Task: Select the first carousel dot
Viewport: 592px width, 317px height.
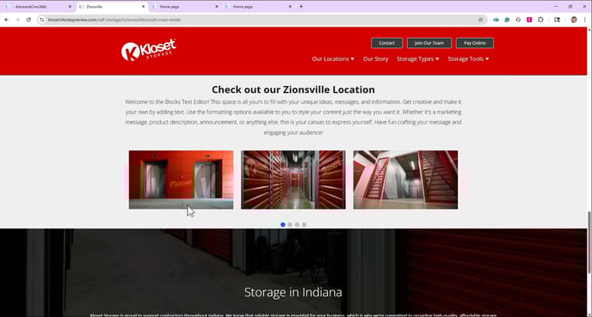Action: (x=283, y=225)
